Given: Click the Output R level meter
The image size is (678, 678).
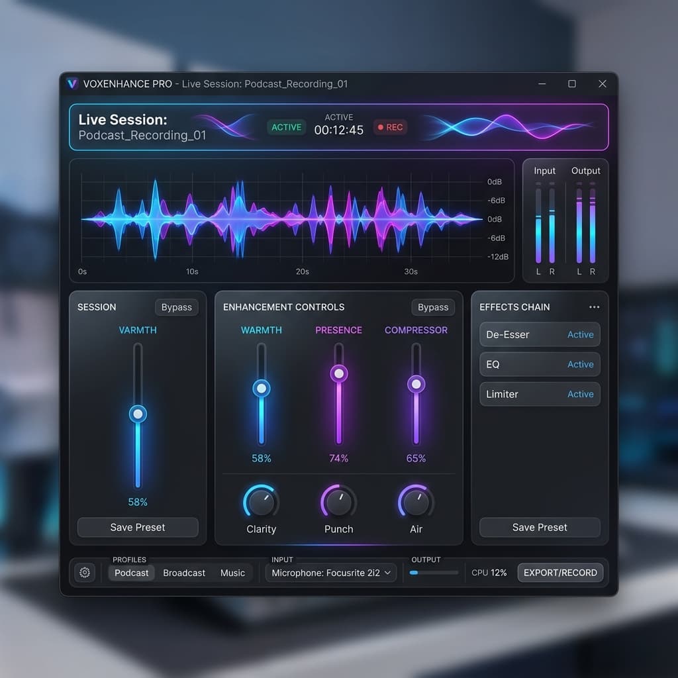Looking at the screenshot, I should 593,222.
